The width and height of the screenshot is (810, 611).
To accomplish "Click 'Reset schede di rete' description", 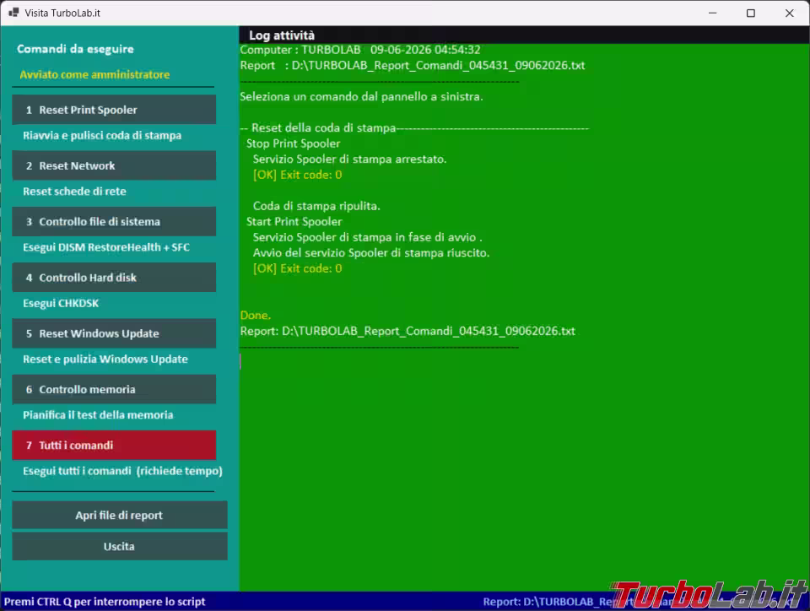I will [74, 191].
